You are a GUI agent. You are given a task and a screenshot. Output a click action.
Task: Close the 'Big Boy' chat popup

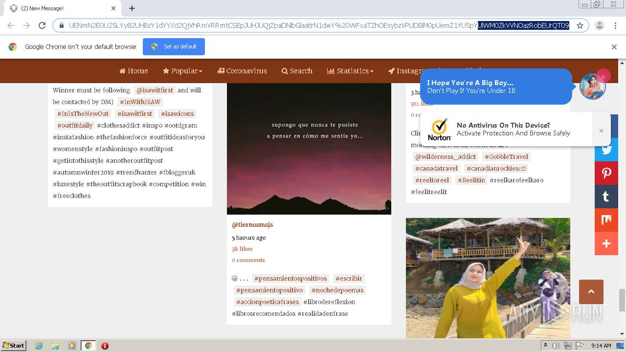click(x=603, y=77)
